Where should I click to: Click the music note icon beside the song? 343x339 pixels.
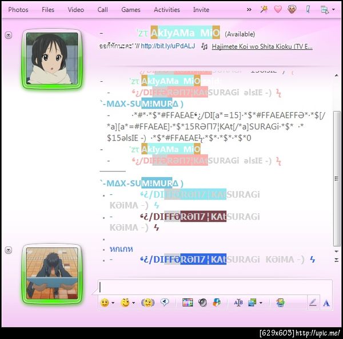tap(204, 46)
